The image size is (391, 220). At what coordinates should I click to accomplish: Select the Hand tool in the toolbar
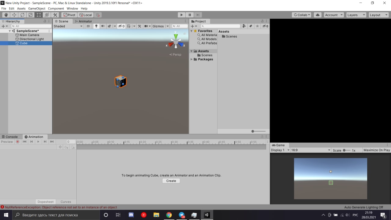pyautogui.click(x=6, y=15)
